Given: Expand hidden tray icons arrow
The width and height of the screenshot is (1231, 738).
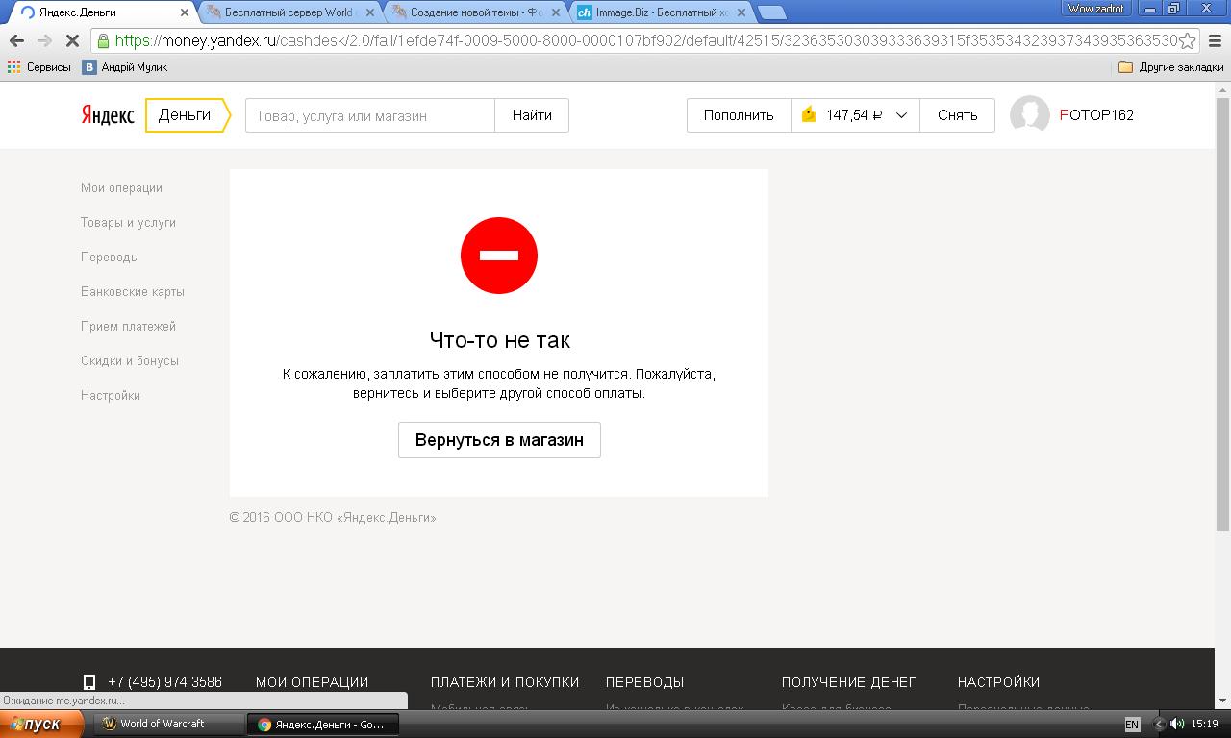Looking at the screenshot, I should pos(1159,725).
